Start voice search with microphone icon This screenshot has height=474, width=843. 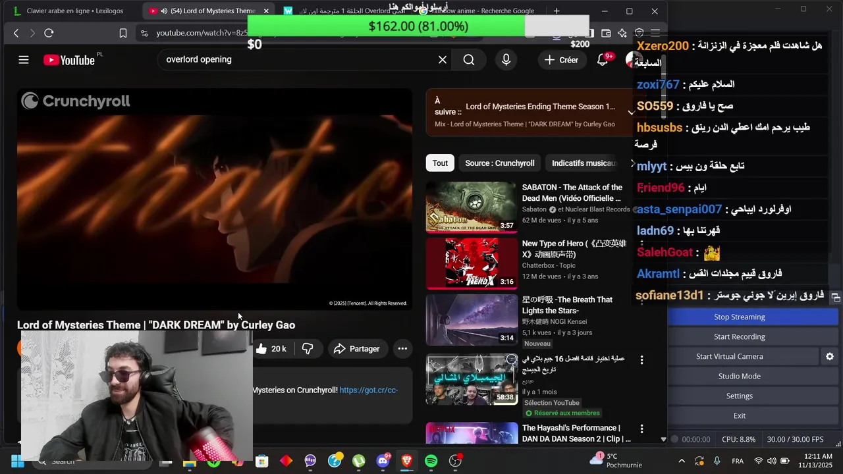[506, 60]
